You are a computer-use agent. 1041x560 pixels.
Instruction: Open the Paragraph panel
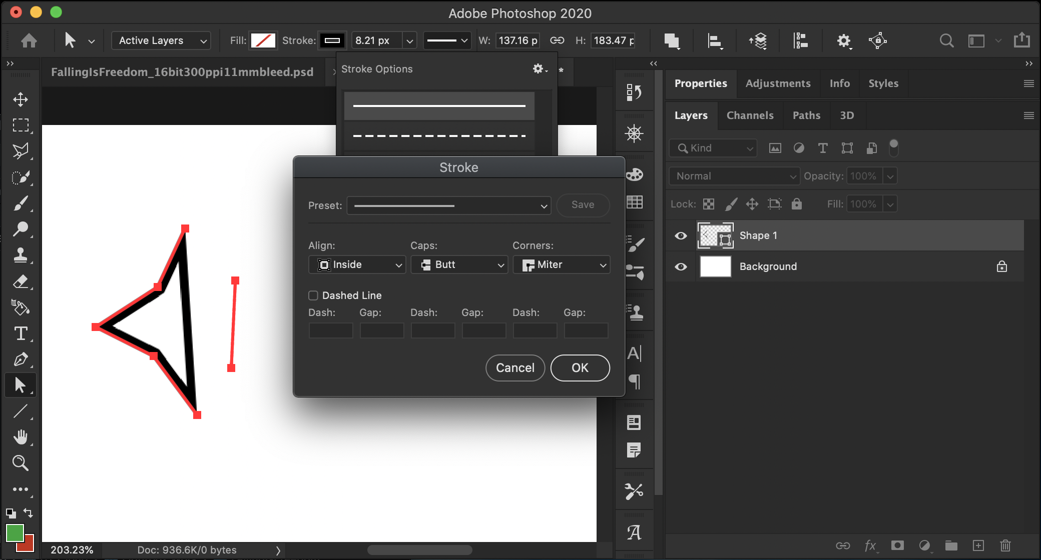[x=634, y=382]
